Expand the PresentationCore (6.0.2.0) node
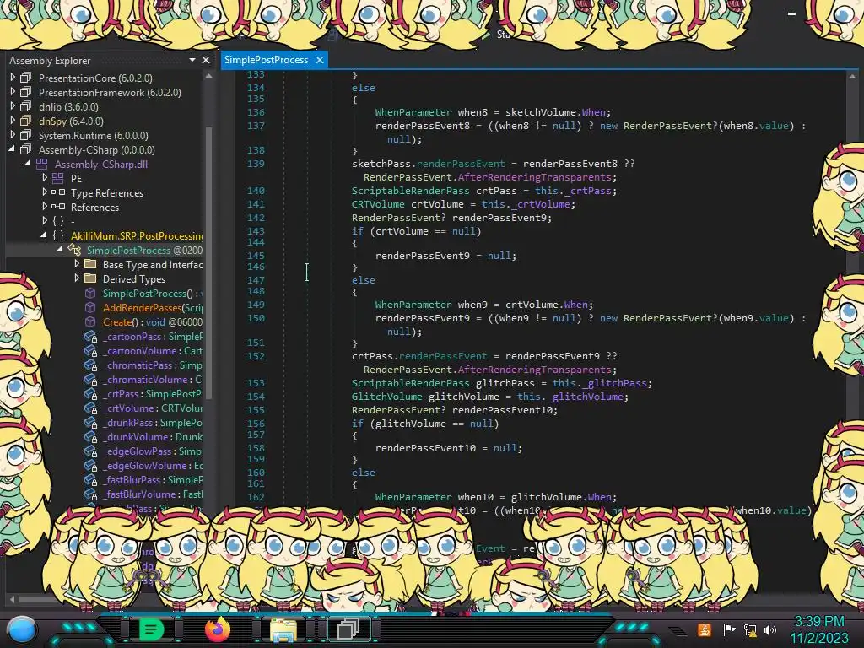This screenshot has height=648, width=864. 12,77
